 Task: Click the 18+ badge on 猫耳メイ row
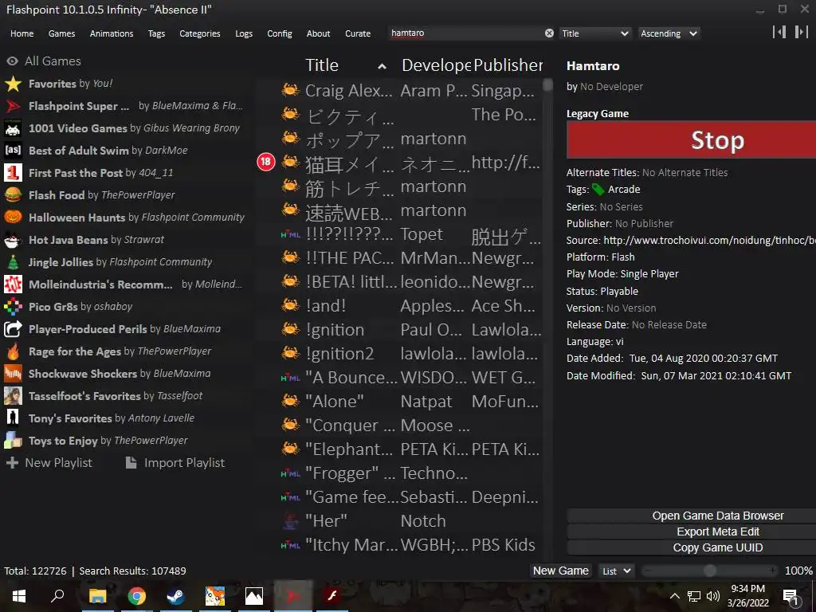[266, 162]
